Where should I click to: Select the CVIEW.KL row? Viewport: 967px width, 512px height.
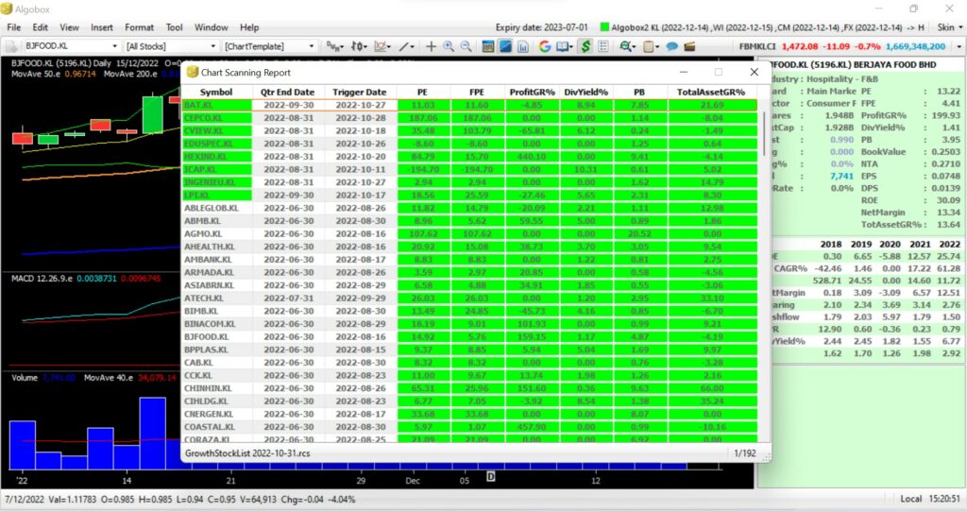click(468, 130)
